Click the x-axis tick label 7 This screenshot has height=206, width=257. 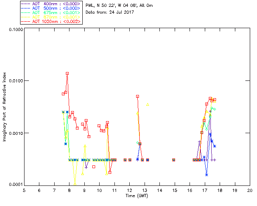pos(54,190)
